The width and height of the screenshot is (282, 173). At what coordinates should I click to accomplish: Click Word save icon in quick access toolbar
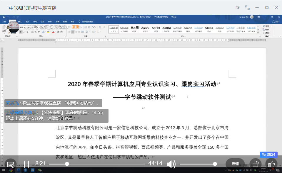(4, 17)
